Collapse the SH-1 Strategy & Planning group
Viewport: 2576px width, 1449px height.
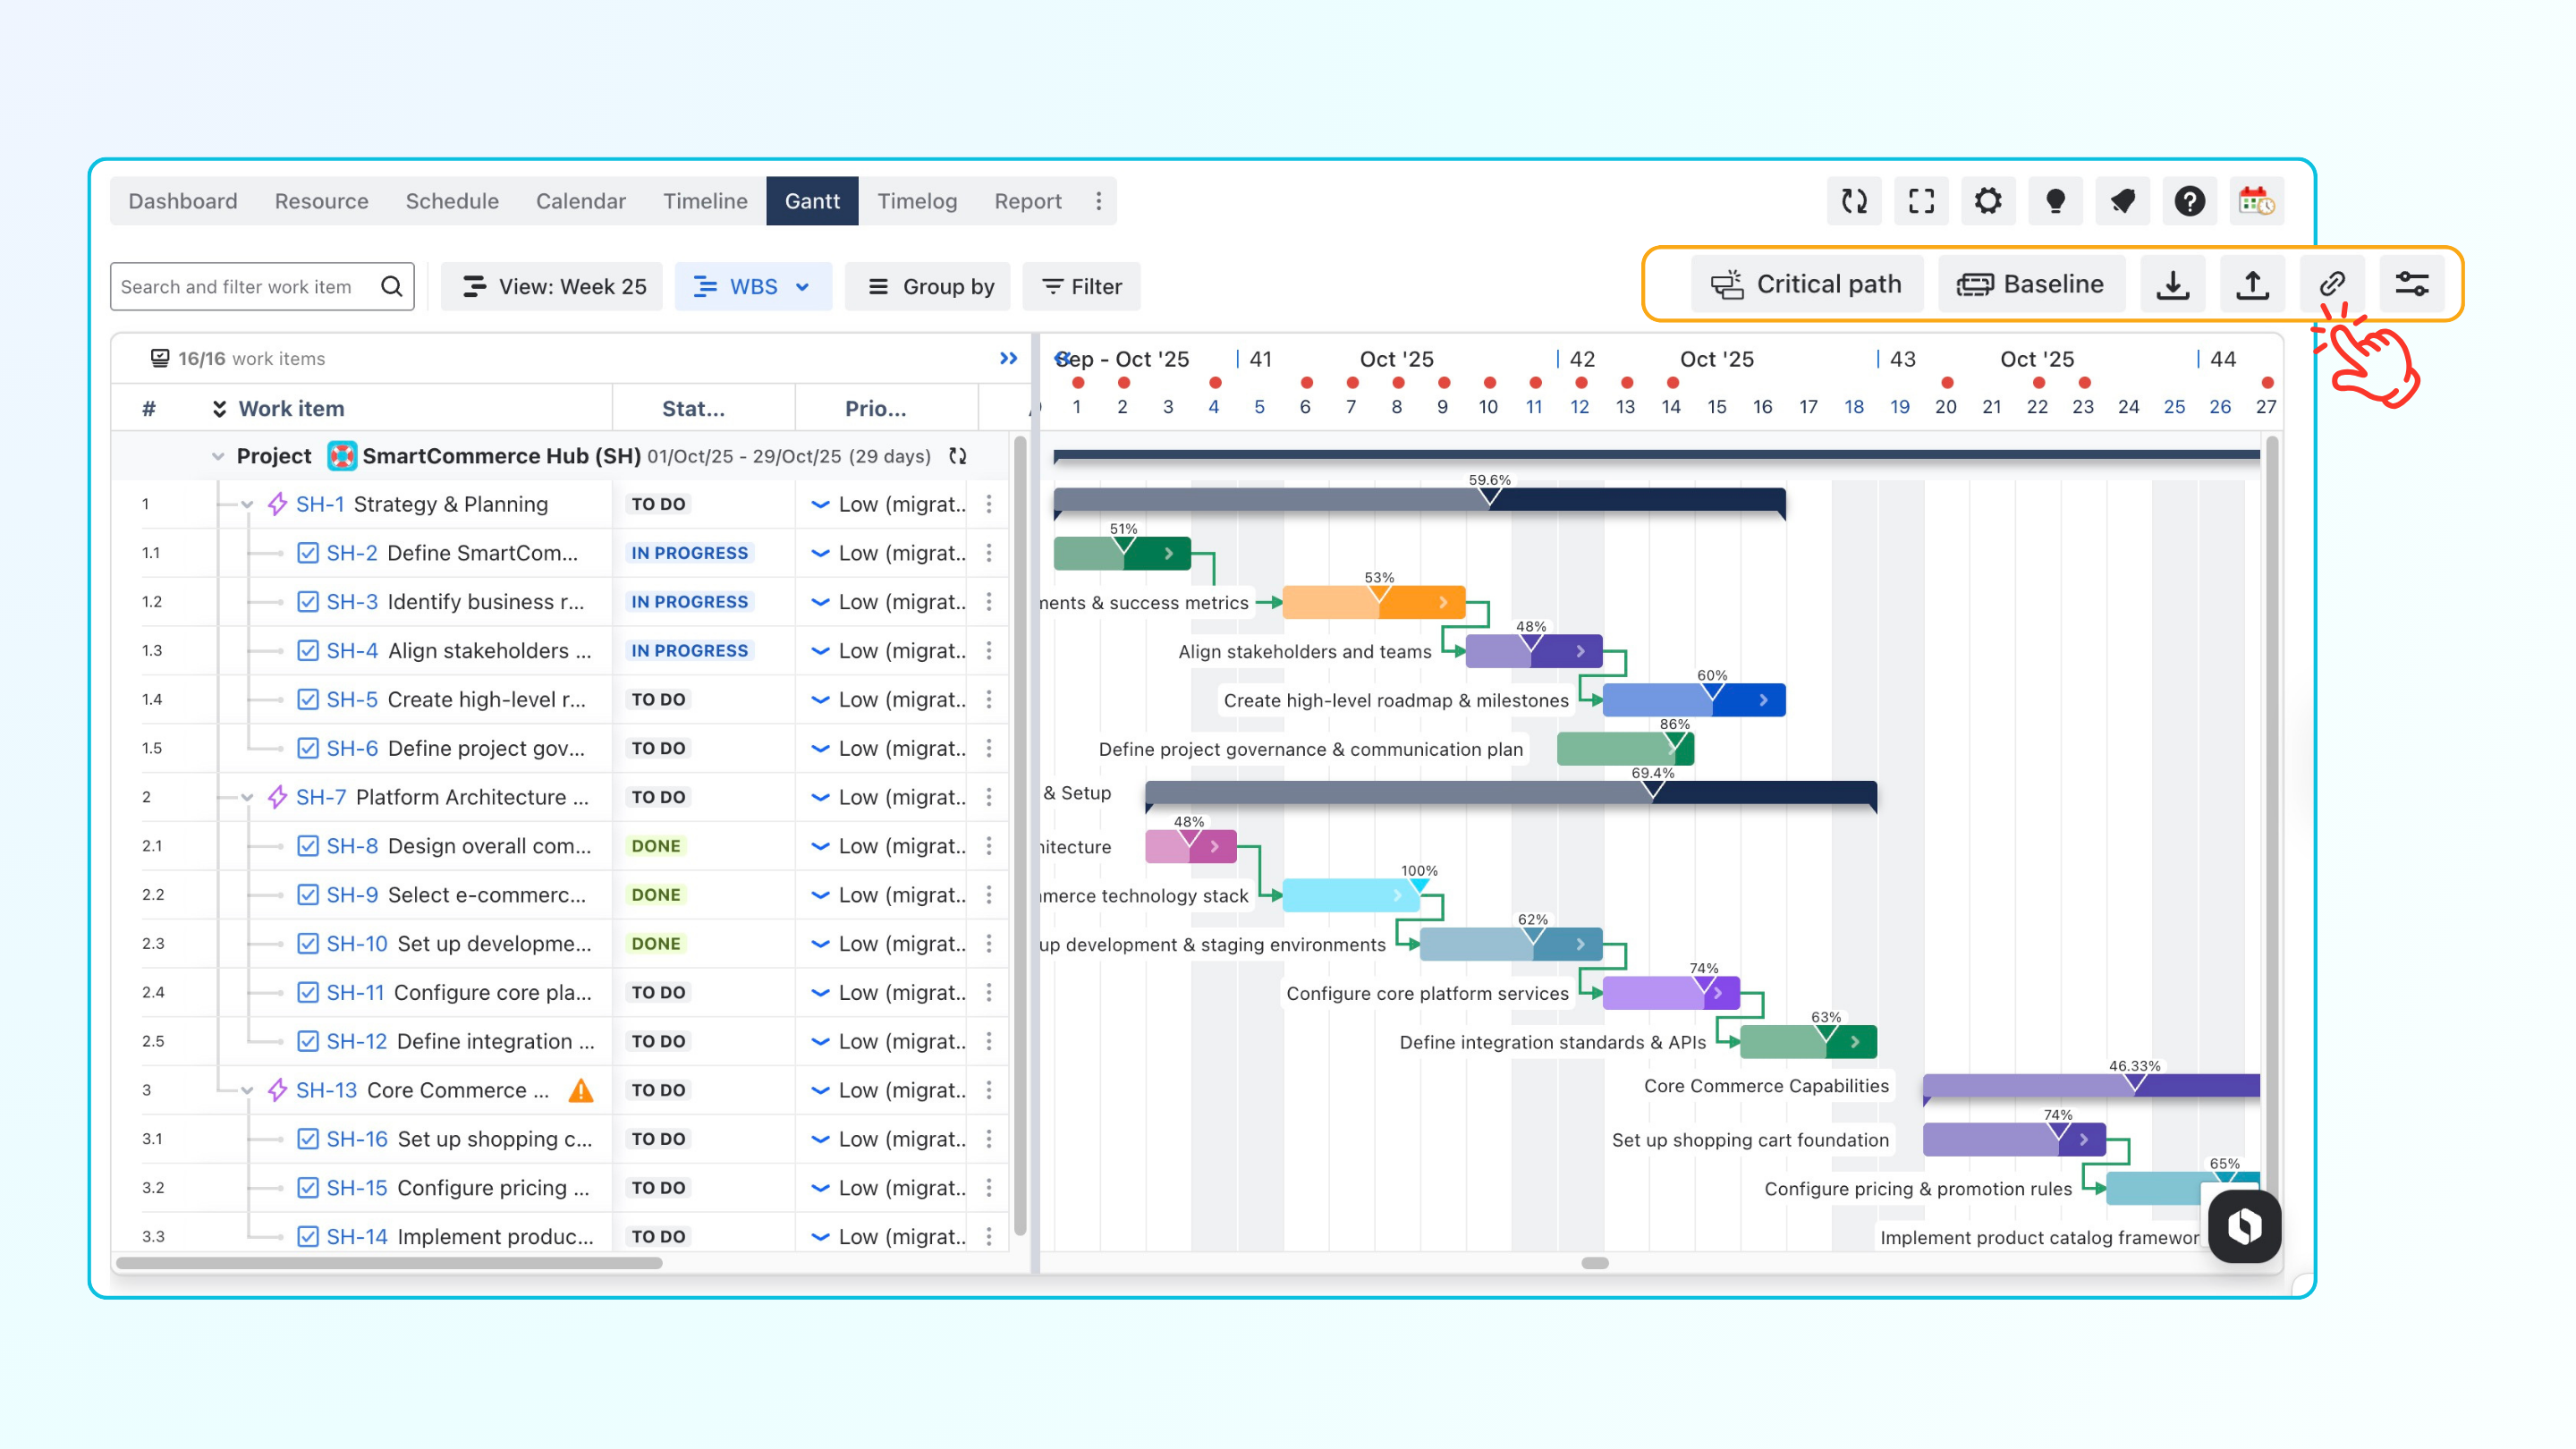(247, 505)
